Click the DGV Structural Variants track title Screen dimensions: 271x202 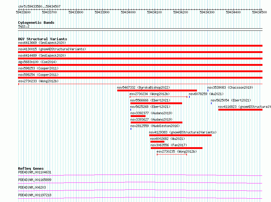coord(43,39)
